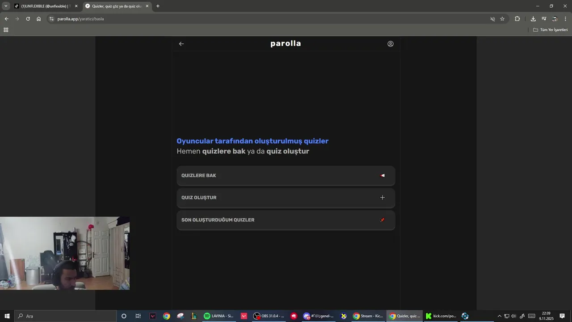Click the site information icon in address bar
This screenshot has height=322, width=572.
point(51,19)
